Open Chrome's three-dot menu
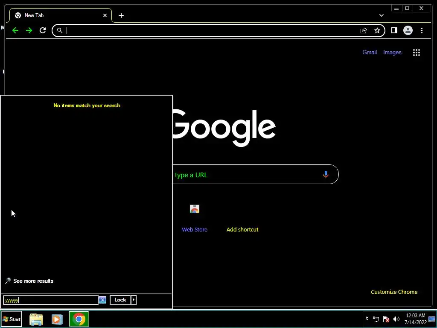The image size is (437, 328). pos(422,30)
